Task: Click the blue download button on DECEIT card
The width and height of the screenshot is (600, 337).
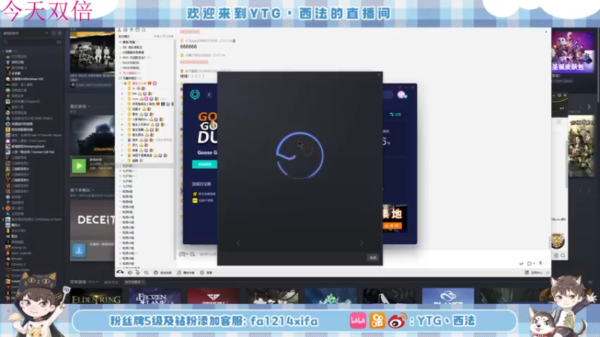Action: (x=79, y=251)
